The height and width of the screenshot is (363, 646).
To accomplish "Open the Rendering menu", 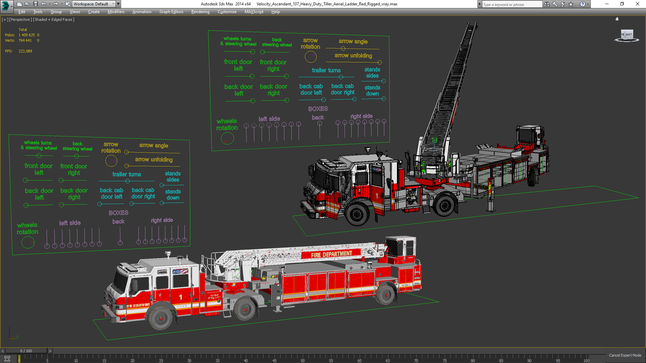I will point(200,12).
